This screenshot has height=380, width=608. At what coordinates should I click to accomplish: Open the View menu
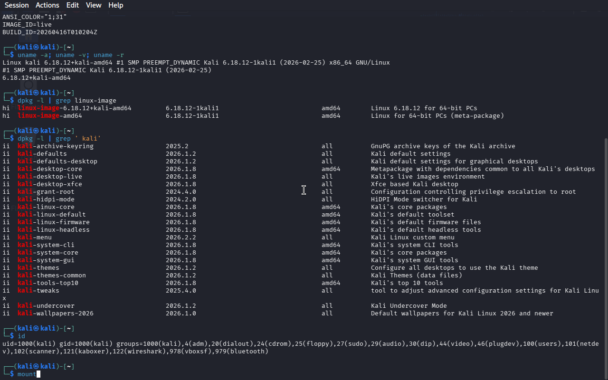tap(94, 5)
